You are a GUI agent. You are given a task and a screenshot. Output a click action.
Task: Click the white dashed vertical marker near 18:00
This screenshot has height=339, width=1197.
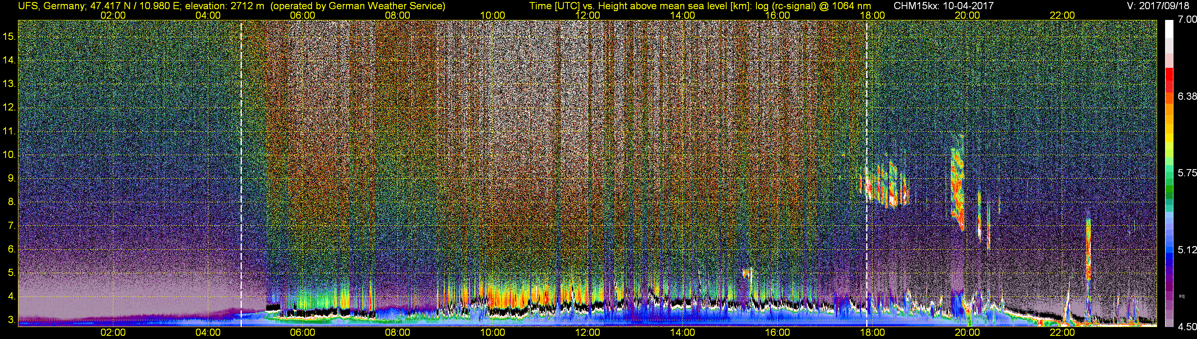point(867,173)
